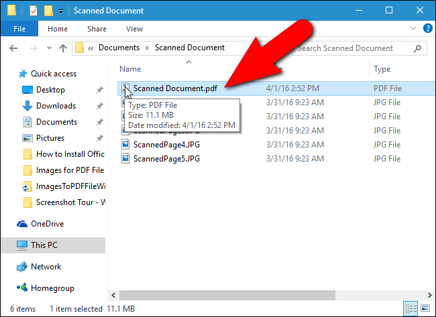The image size is (436, 317).
Task: Click the ScannedPage4.JPG image icon
Action: [x=125, y=145]
